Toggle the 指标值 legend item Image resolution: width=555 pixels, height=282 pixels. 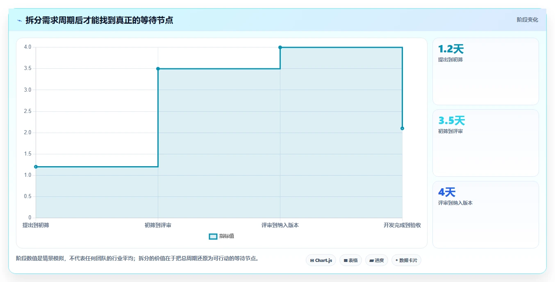(222, 236)
